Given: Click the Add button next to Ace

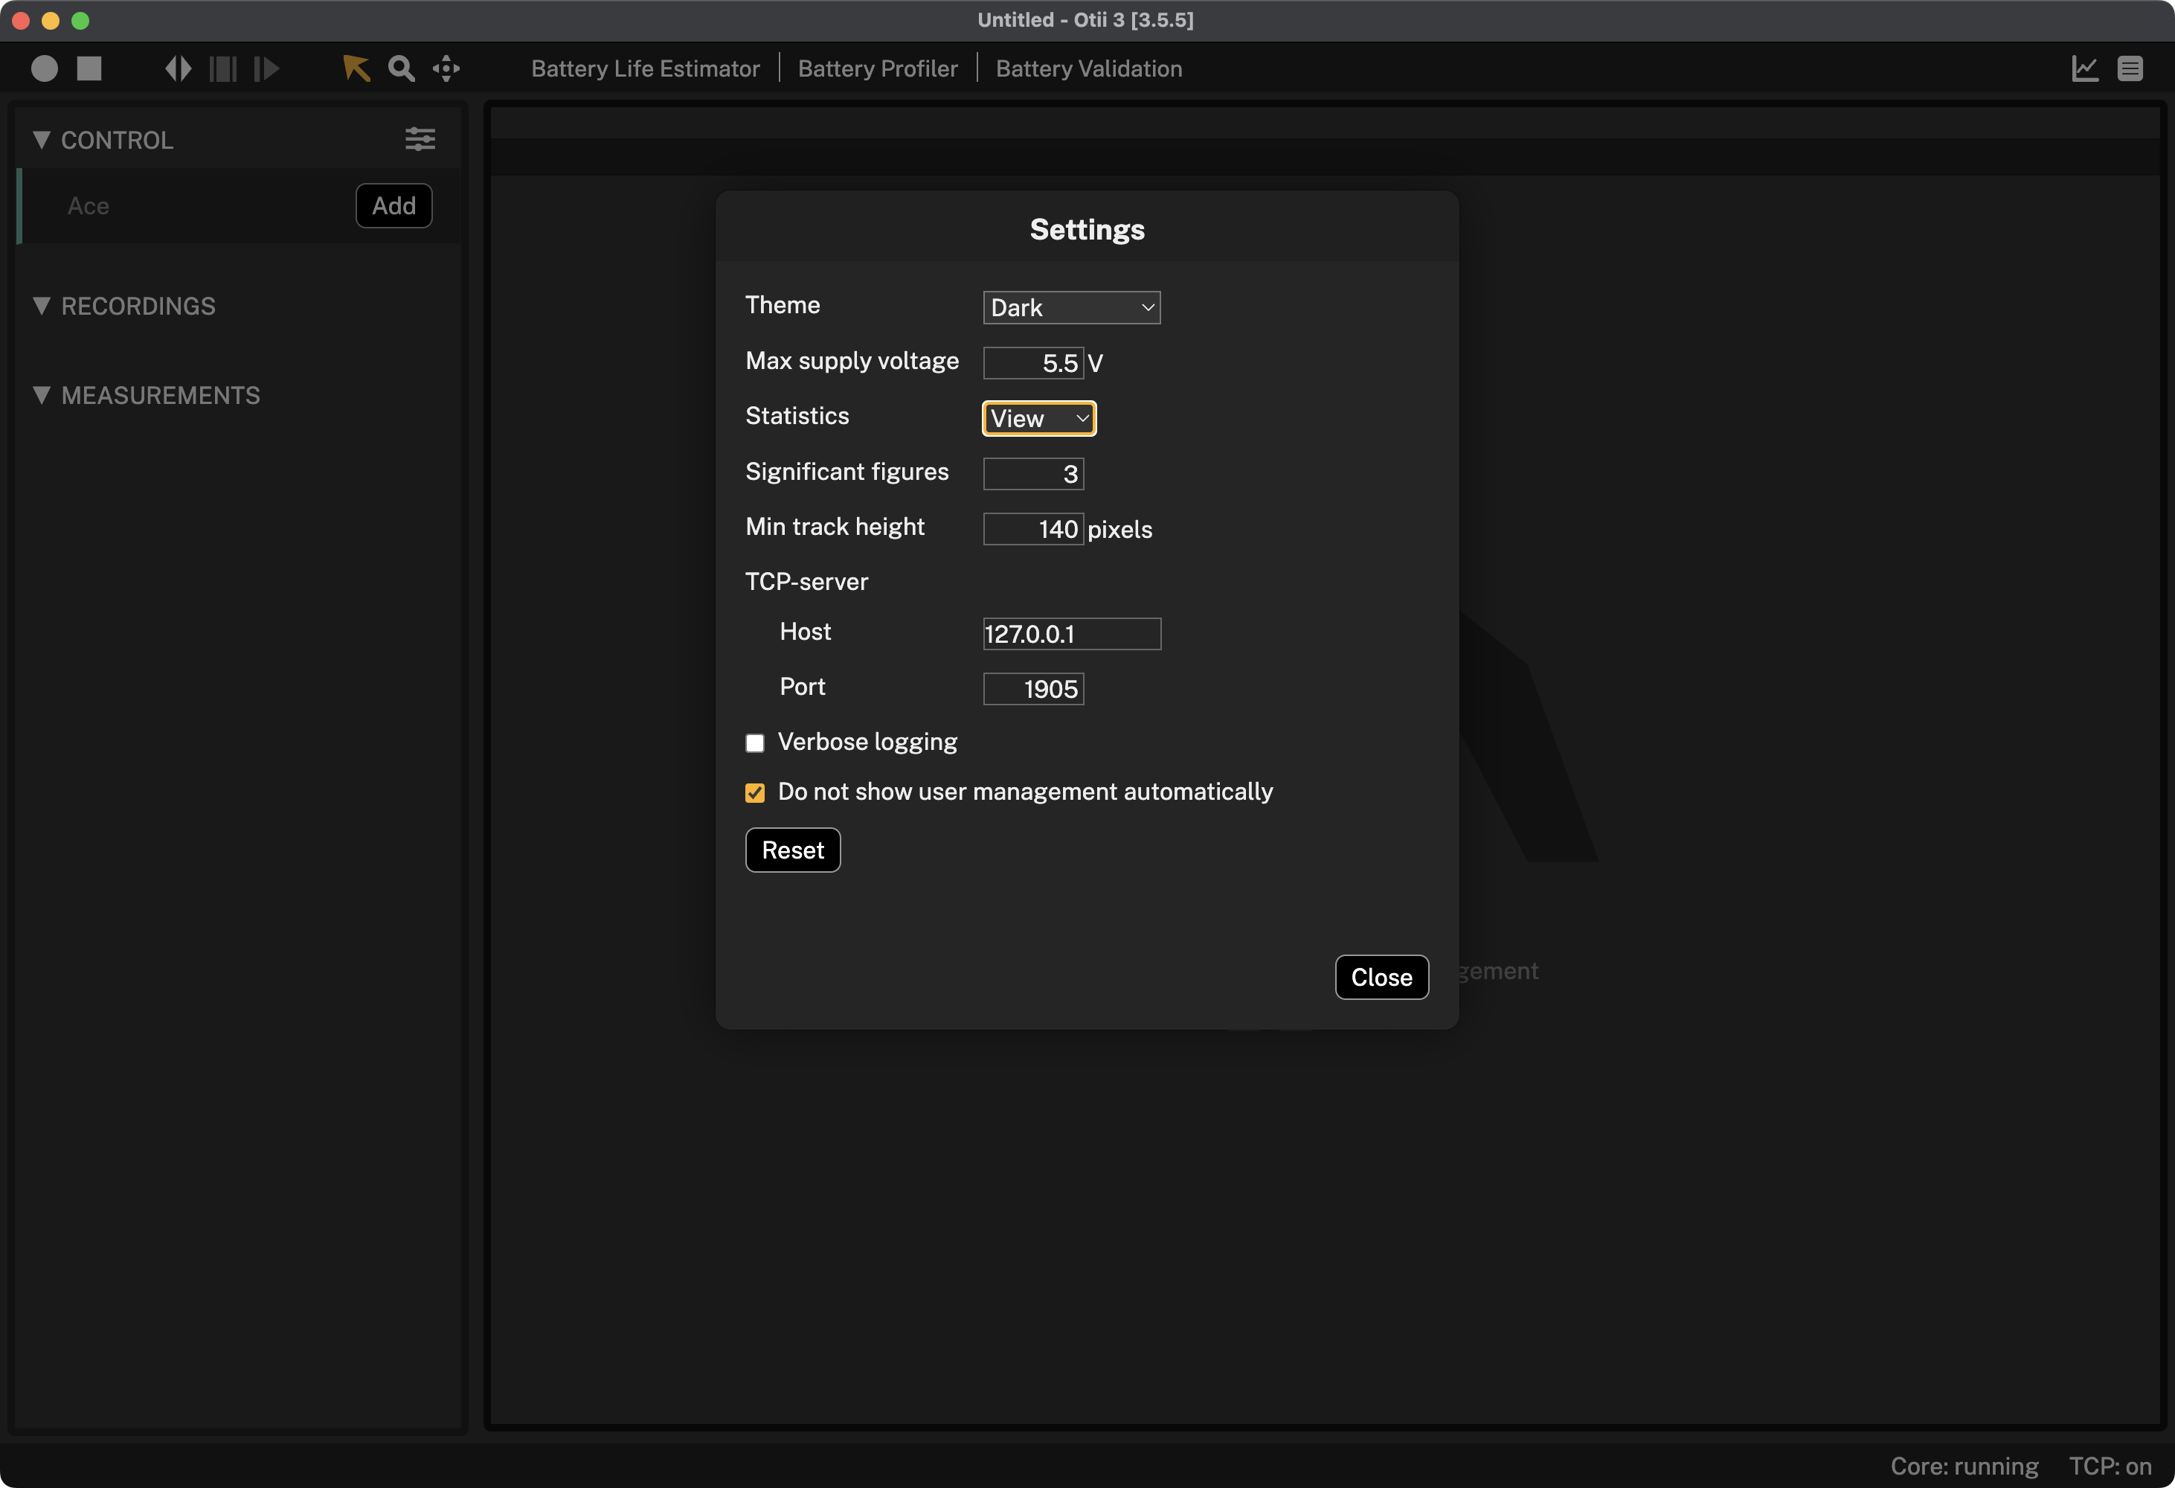Looking at the screenshot, I should [x=394, y=206].
